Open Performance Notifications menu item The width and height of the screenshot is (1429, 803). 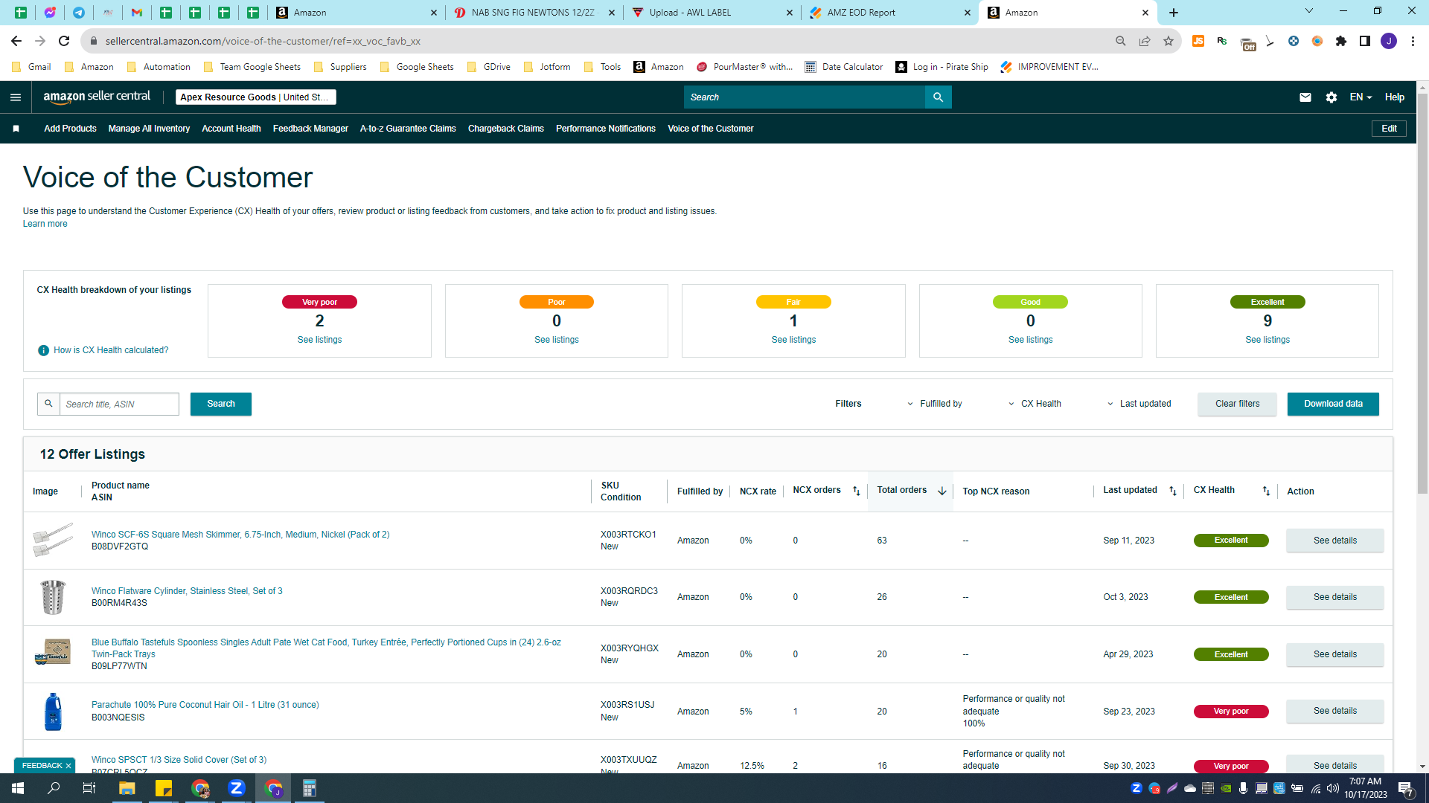606,129
